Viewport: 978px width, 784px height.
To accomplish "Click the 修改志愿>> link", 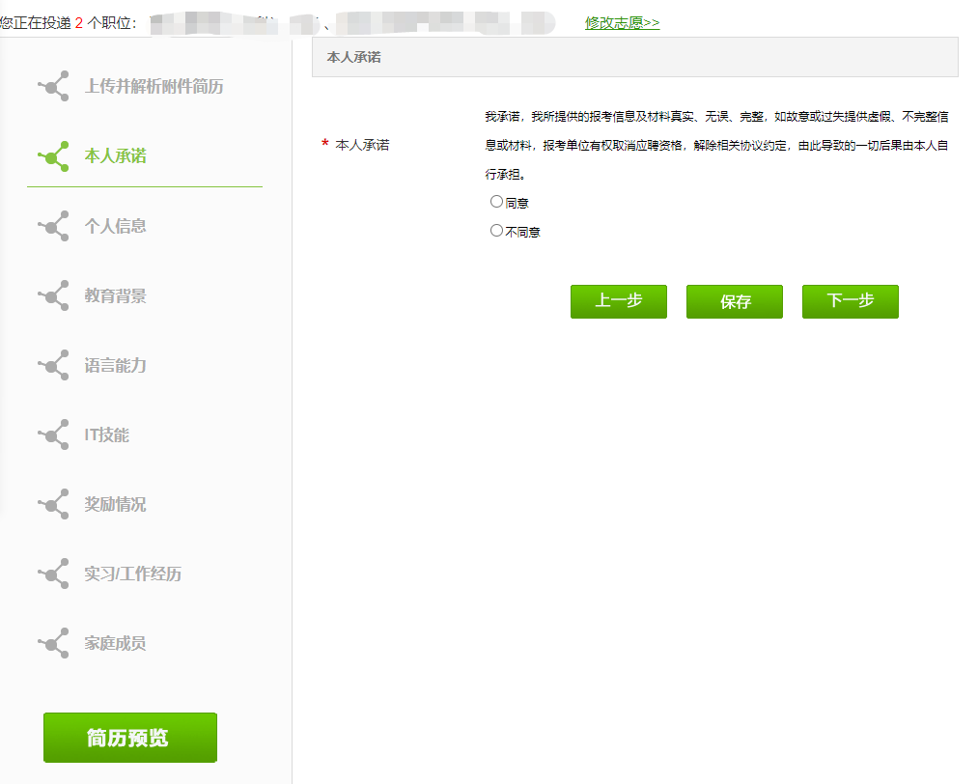I will pos(622,22).
